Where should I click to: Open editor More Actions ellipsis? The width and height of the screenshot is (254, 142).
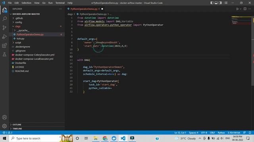250,9
